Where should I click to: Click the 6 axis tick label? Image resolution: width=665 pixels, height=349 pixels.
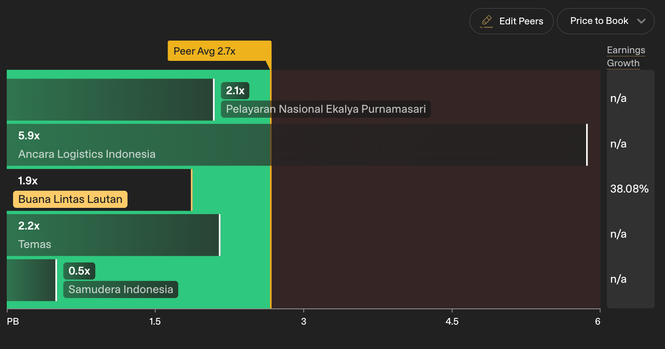coord(598,321)
